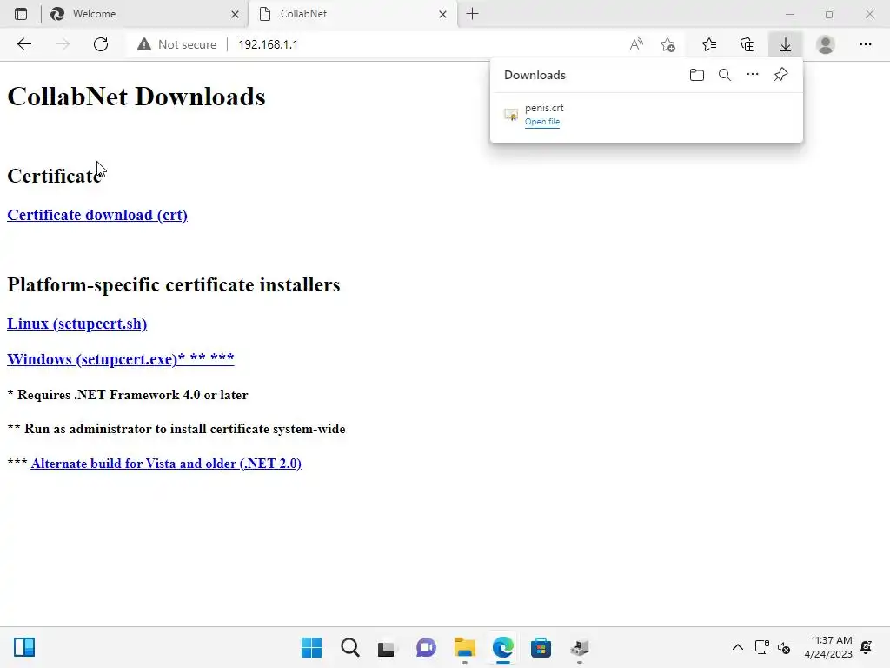Click the Not secure warning indicator
890x668 pixels.
tap(177, 44)
